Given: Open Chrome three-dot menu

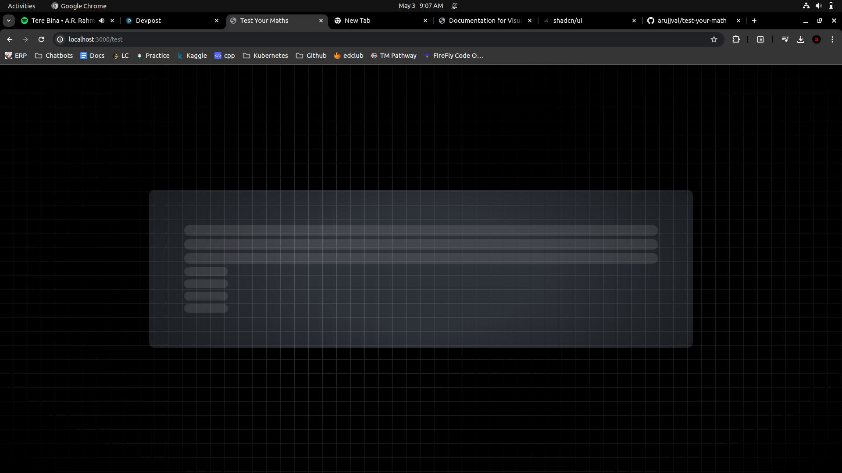Looking at the screenshot, I should pos(832,39).
